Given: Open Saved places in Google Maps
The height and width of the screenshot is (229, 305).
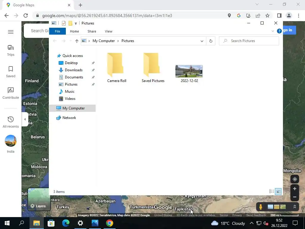Looking at the screenshot, I should point(11,72).
